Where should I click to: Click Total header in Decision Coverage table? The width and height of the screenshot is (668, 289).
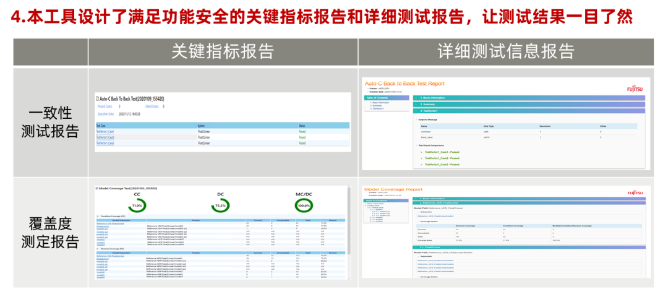click(307, 252)
